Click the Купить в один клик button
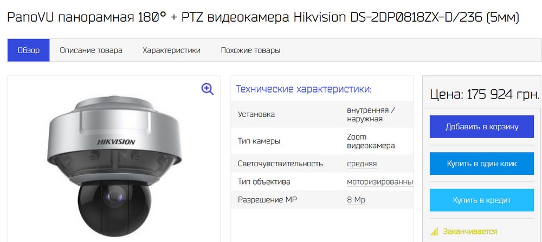 [x=481, y=163]
